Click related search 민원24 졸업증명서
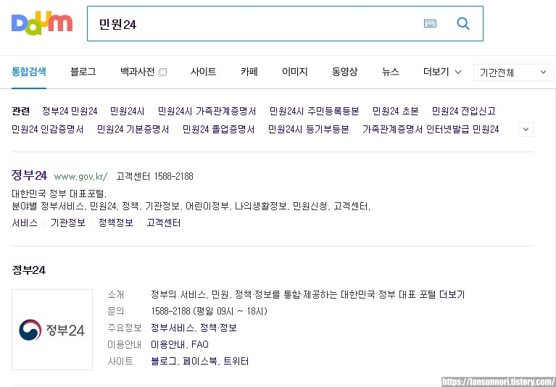 tap(218, 129)
